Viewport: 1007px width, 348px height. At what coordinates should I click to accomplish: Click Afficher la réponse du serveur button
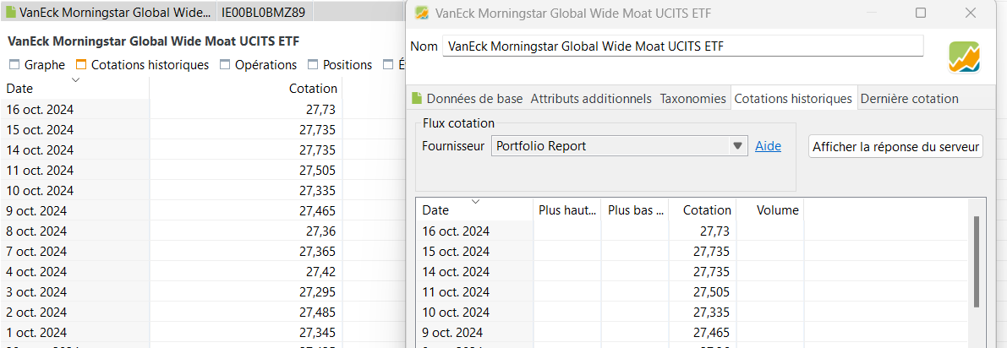[896, 146]
